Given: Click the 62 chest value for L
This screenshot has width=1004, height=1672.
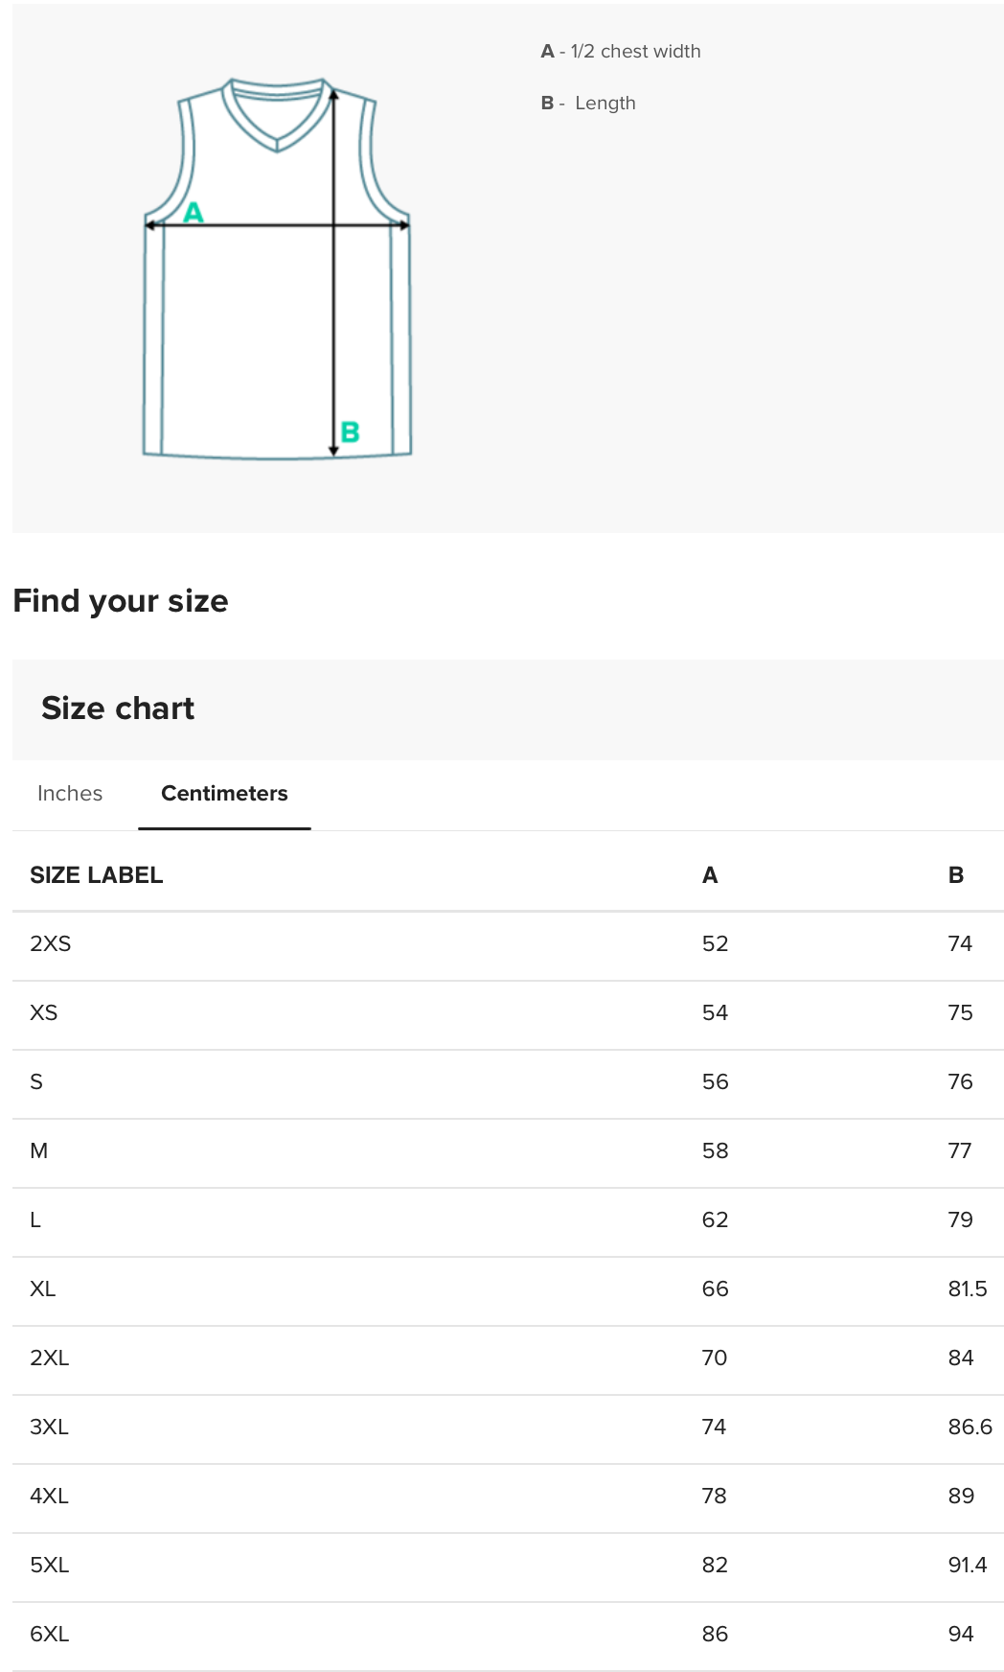Looking at the screenshot, I should click(716, 1220).
